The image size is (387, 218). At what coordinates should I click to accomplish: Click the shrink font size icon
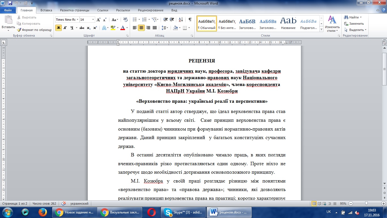click(x=105, y=20)
